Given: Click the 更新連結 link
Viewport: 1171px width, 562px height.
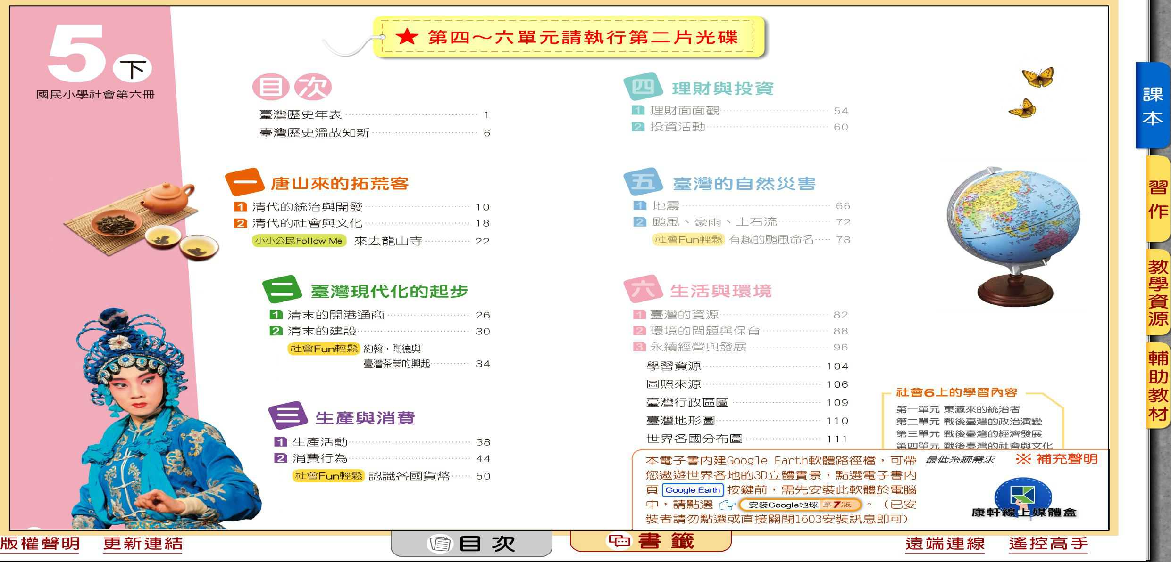Looking at the screenshot, I should (x=143, y=544).
